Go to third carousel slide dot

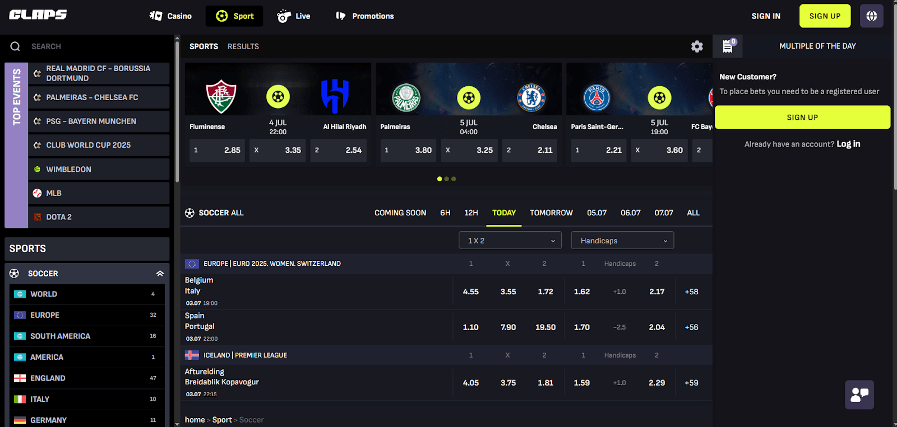454,179
